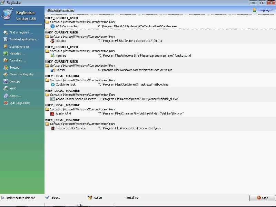Click the Find in registry sidebar icon
Viewport: 276px width, 207px height.
click(x=6, y=32)
